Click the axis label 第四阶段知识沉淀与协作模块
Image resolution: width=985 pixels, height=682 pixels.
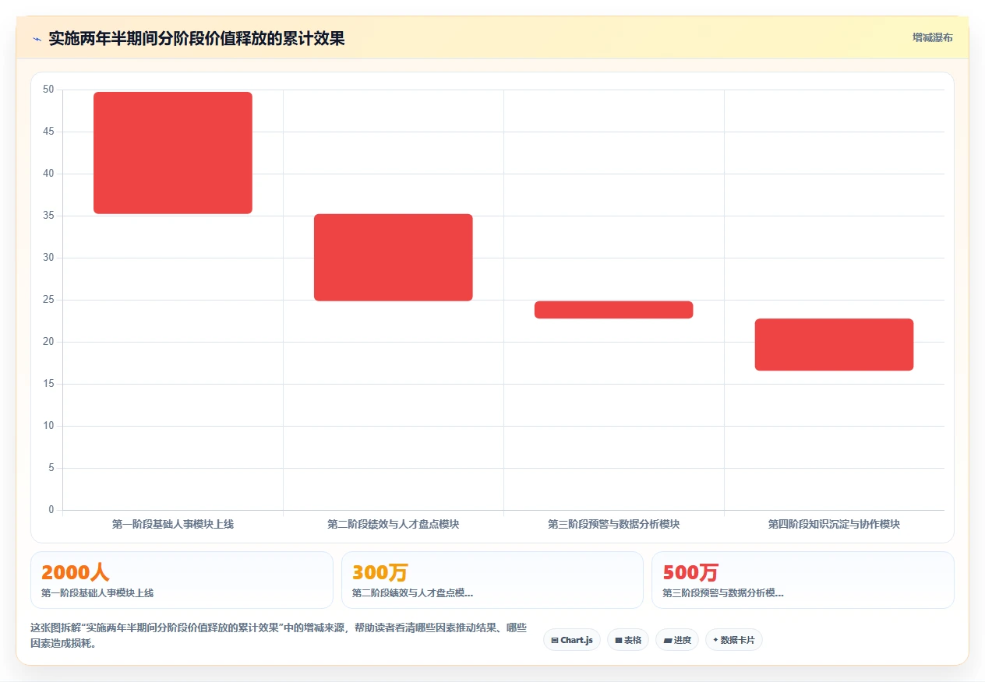tap(835, 524)
